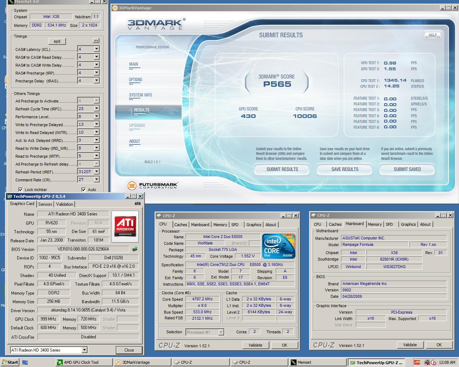Click the ATI tray icon in the system tray
Viewport: 459px width, 367px height.
(417, 362)
